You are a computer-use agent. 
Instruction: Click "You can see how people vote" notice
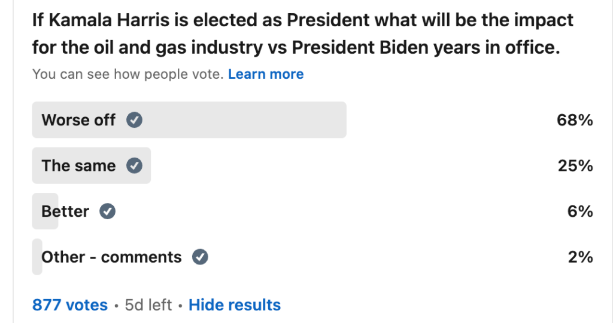[x=128, y=74]
